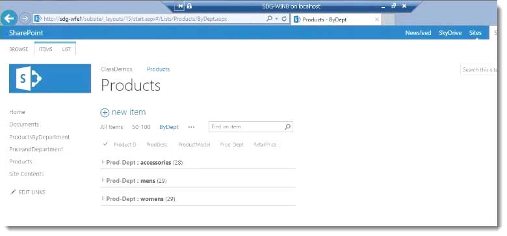Open a new blank browser tab
Viewport: 507px width, 236px height.
(x=389, y=19)
